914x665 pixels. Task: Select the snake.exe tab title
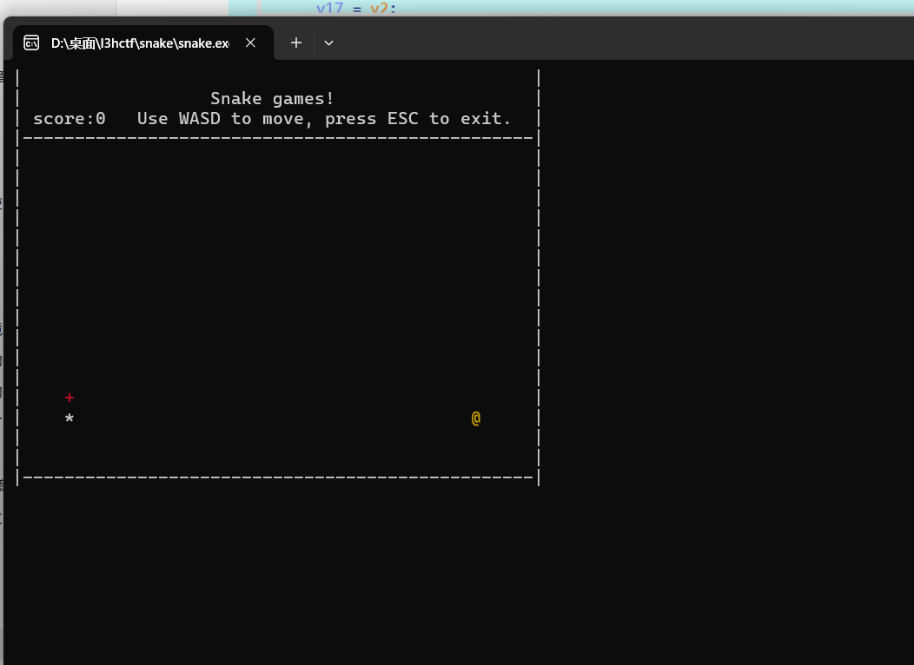click(x=139, y=43)
